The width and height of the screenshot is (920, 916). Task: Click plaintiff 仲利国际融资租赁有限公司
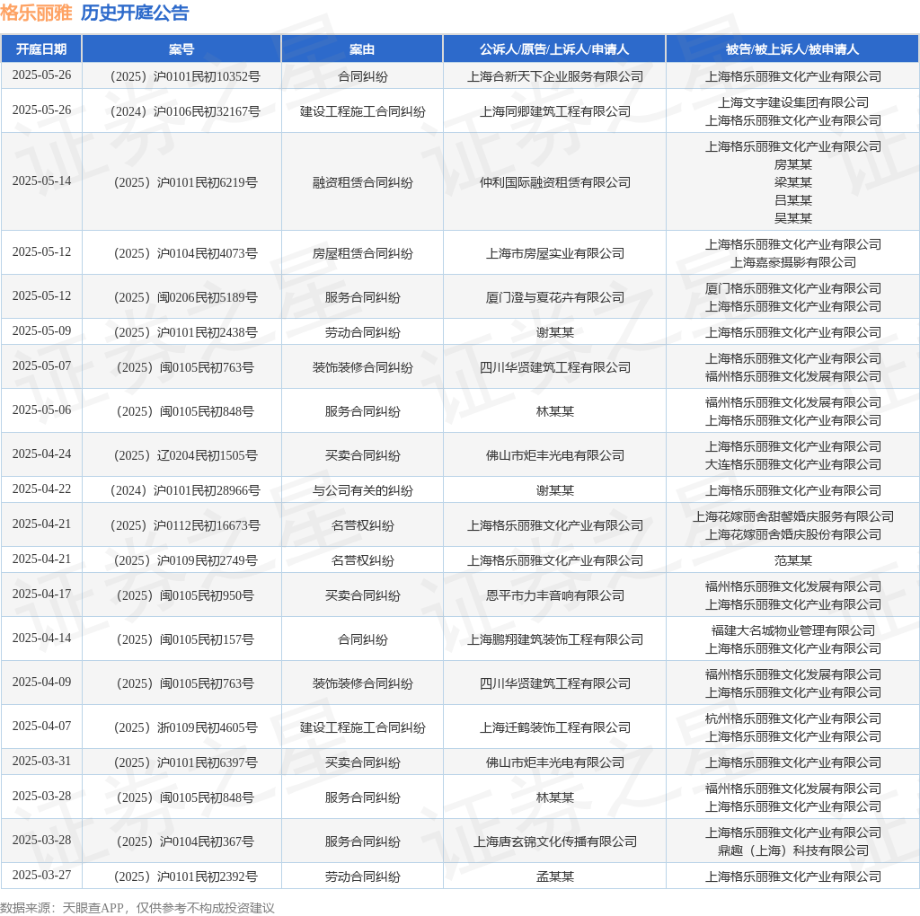point(555,182)
